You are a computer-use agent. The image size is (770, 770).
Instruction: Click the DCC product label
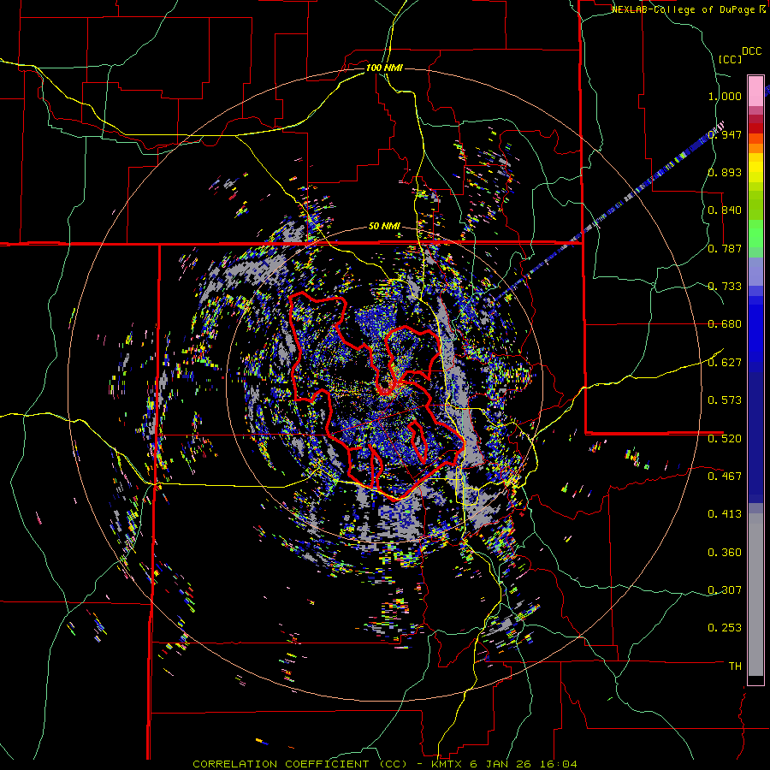click(x=751, y=51)
